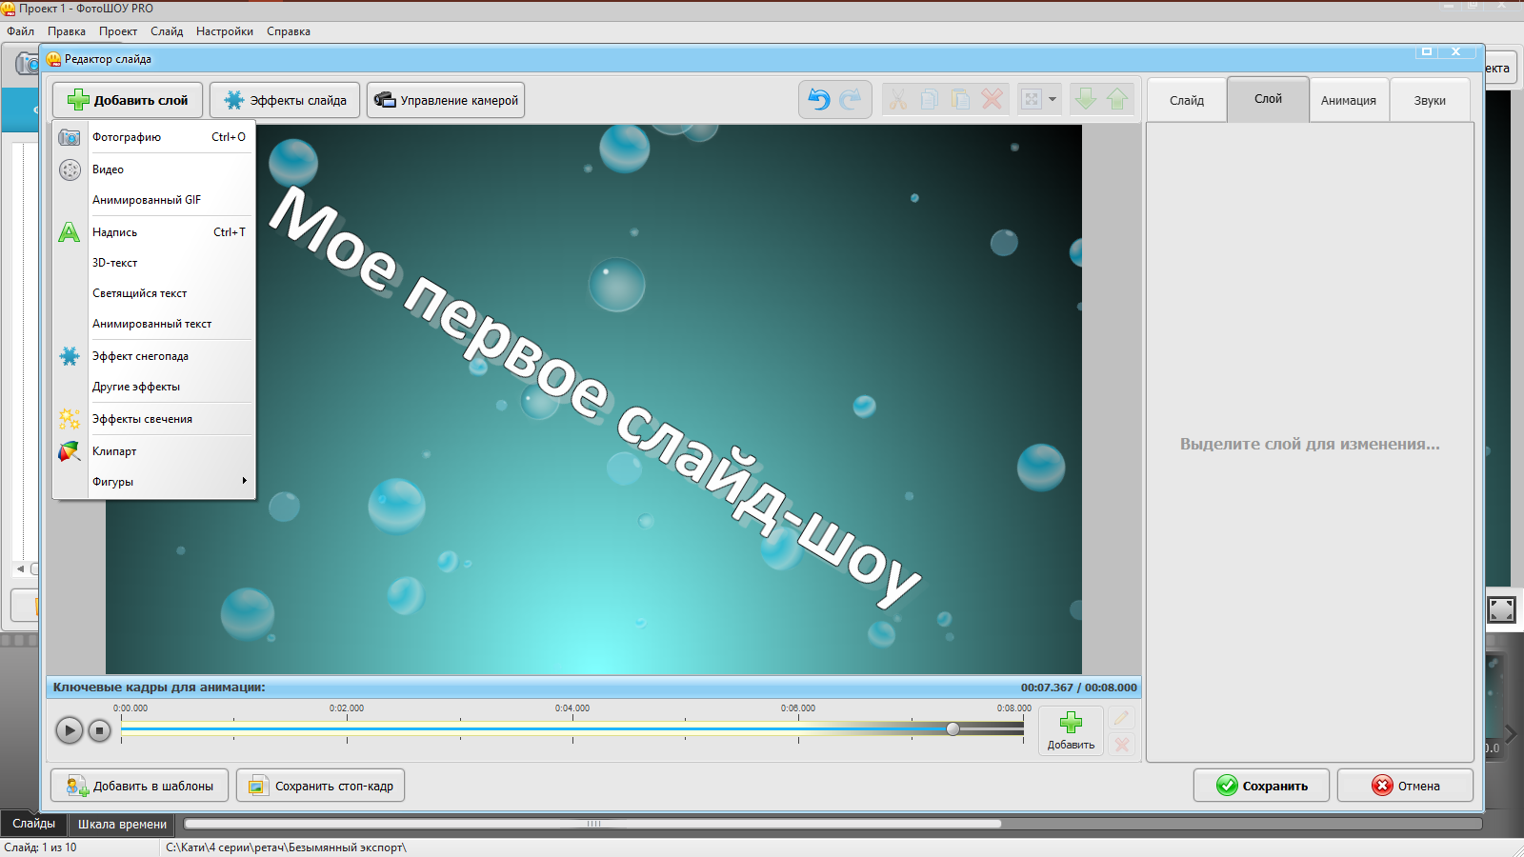
Task: Click the fullscreen preview icon
Action: tap(1501, 609)
